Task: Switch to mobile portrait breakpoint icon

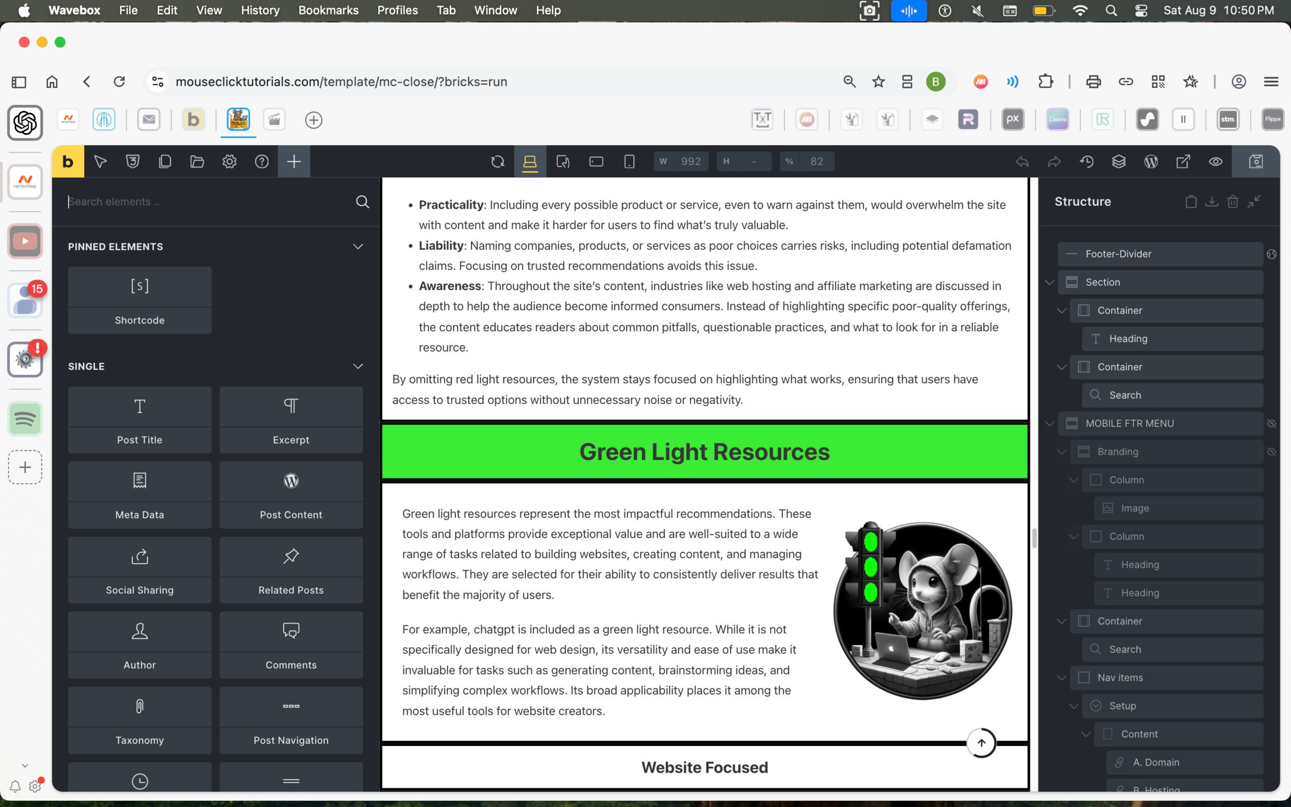Action: [629, 162]
